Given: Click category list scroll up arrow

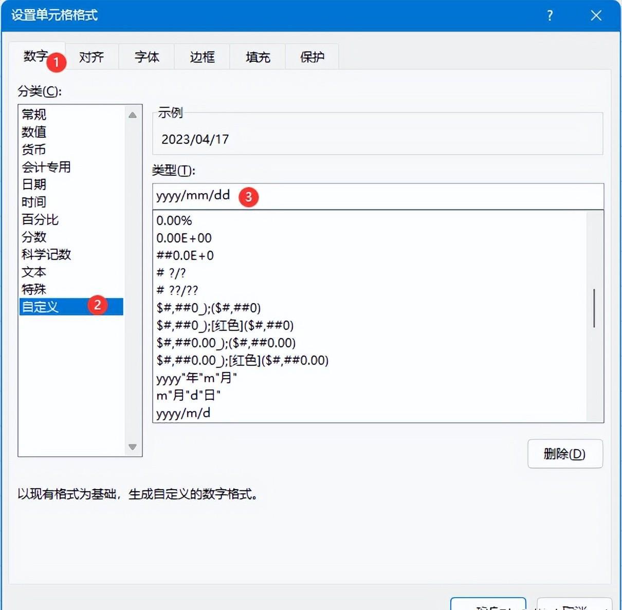Looking at the screenshot, I should coord(133,115).
